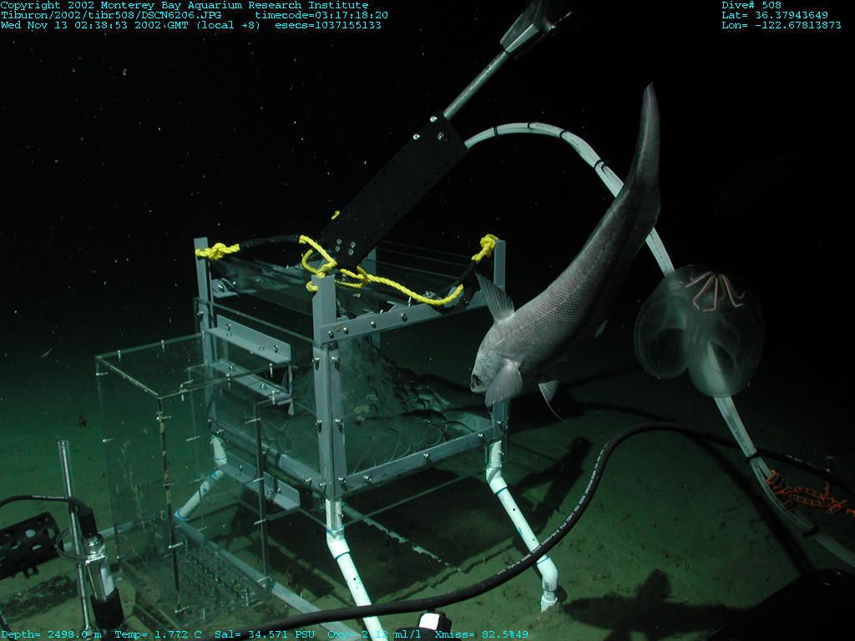The width and height of the screenshot is (855, 641).
Task: Click the Lon coordinate readout
Action: coord(781,25)
